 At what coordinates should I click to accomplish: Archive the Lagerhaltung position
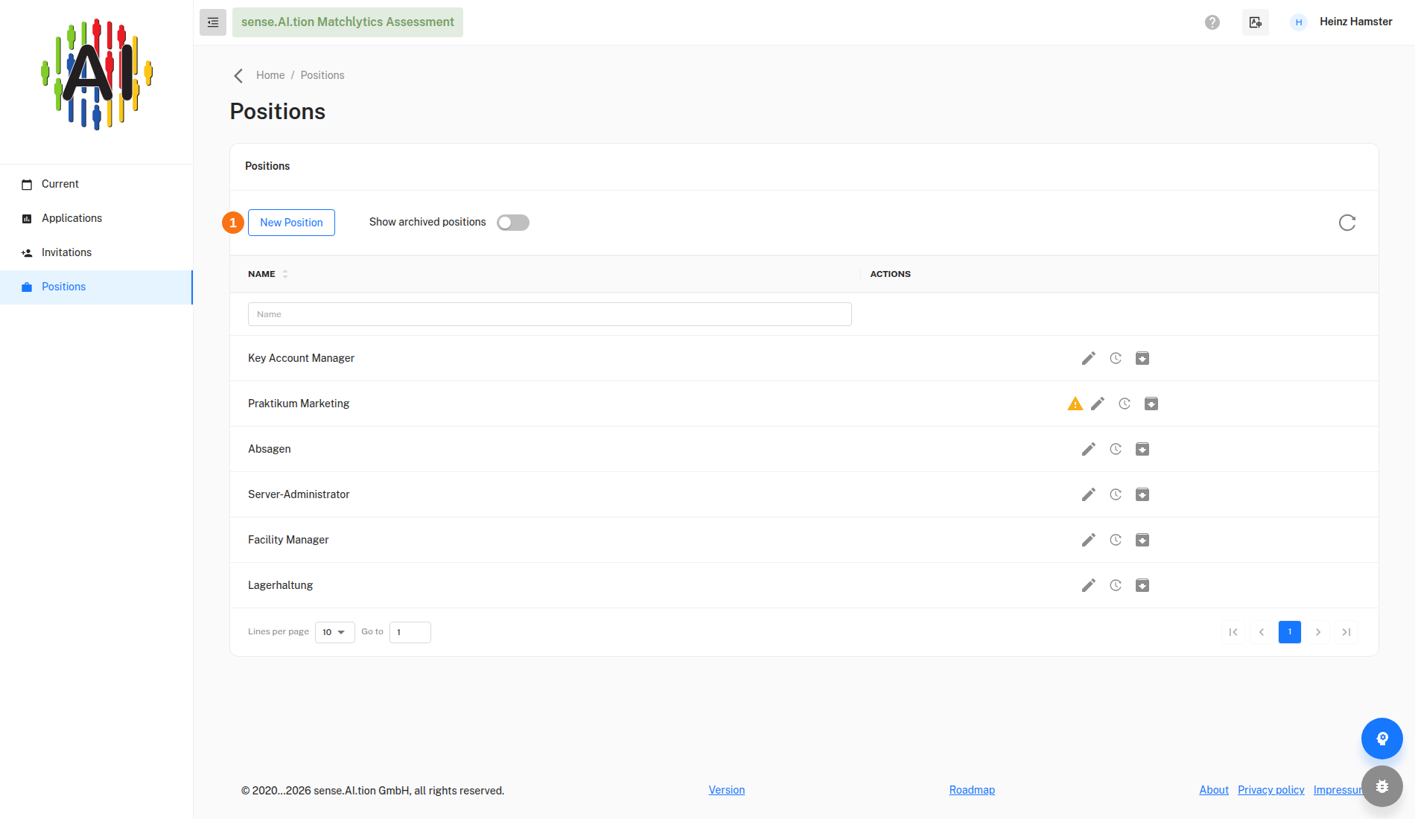[1142, 585]
